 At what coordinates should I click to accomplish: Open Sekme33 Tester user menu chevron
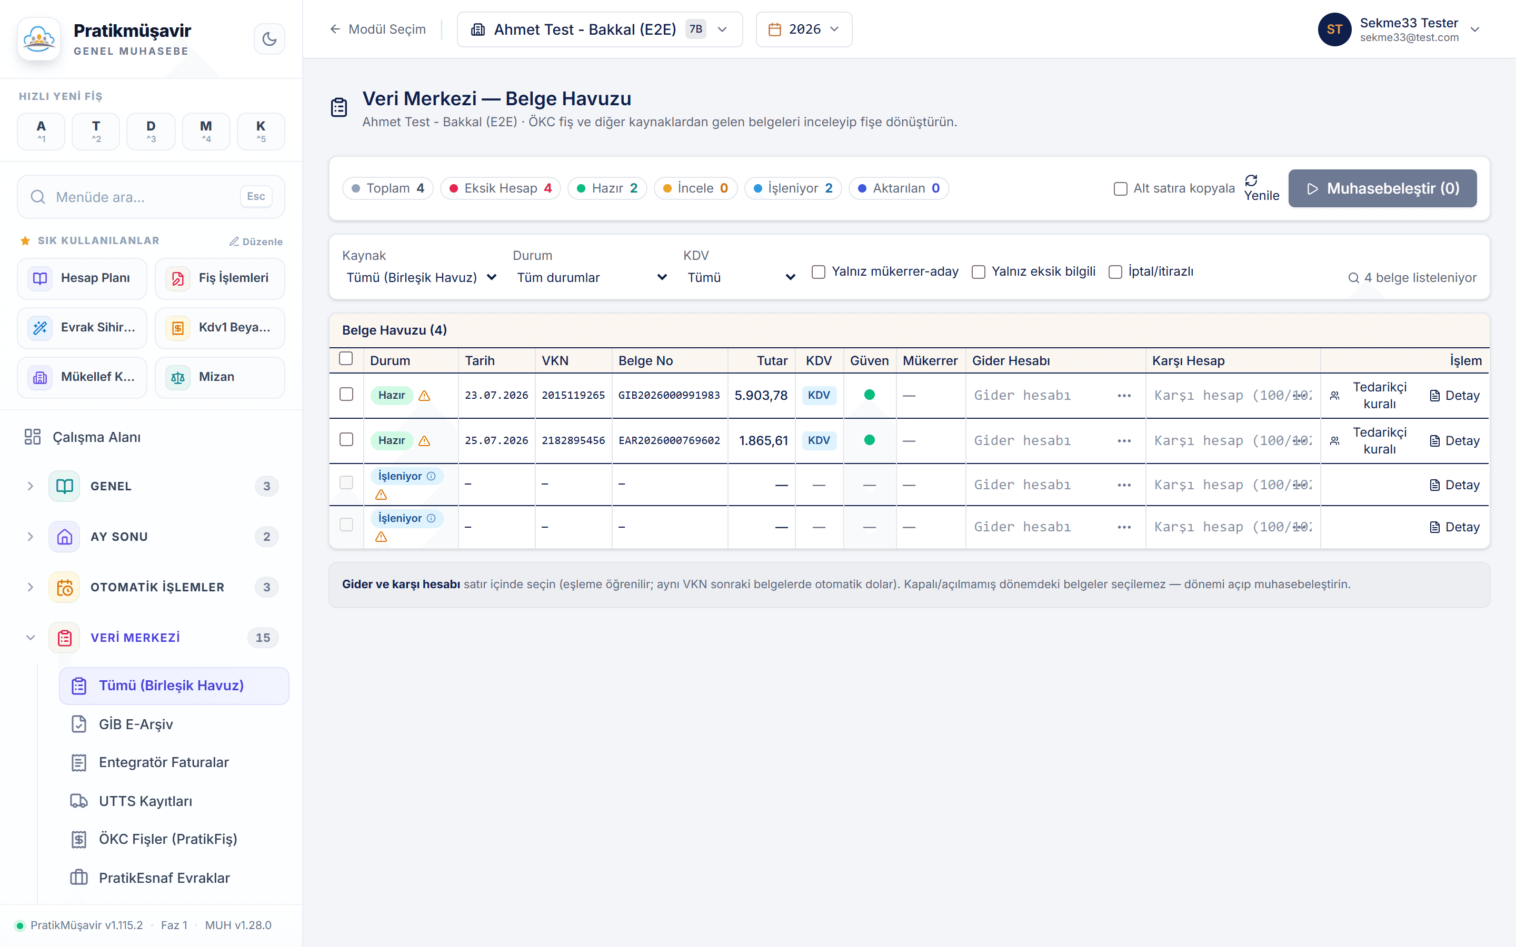click(x=1474, y=29)
